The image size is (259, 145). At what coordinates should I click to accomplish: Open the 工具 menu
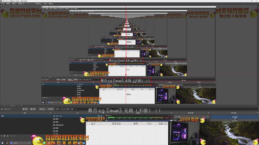45,4
